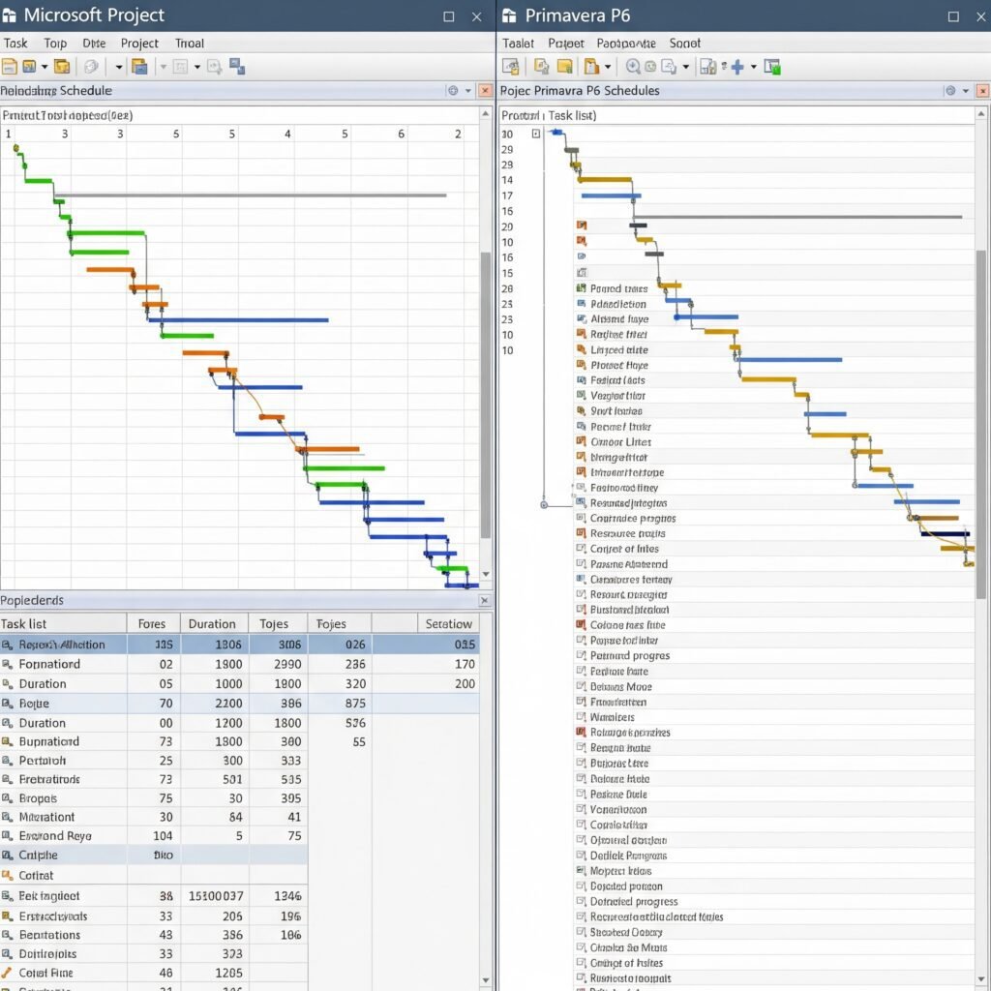Click the blue plus add icon in Primavera P6
This screenshot has width=991, height=991.
pos(736,67)
